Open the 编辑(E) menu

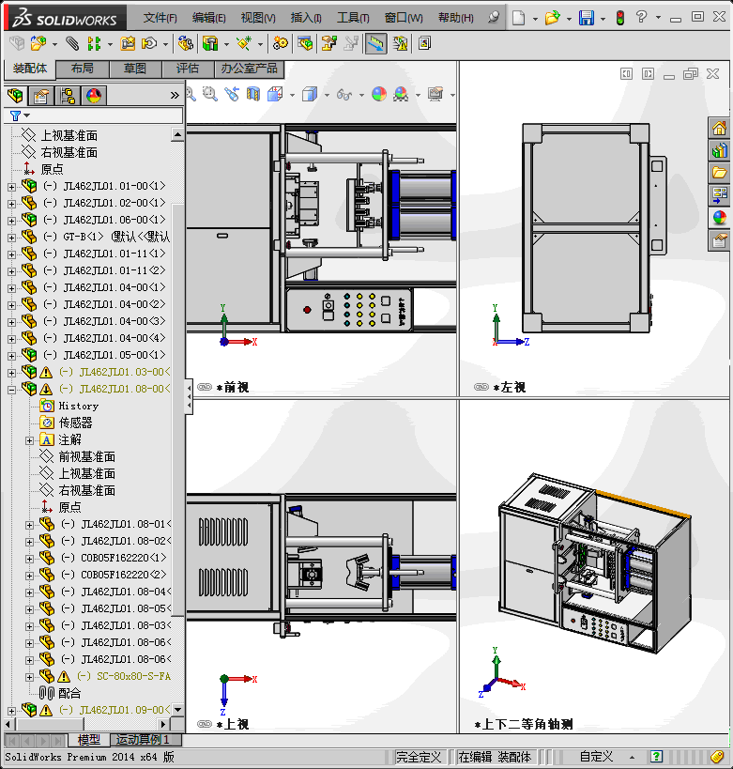[209, 18]
